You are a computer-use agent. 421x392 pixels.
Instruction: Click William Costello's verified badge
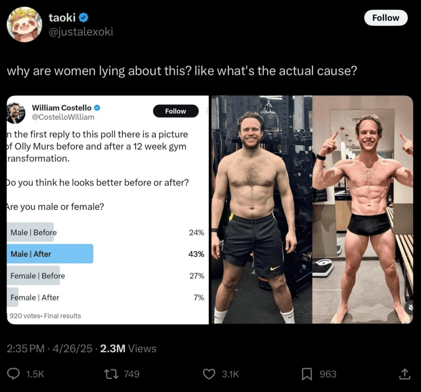(97, 108)
